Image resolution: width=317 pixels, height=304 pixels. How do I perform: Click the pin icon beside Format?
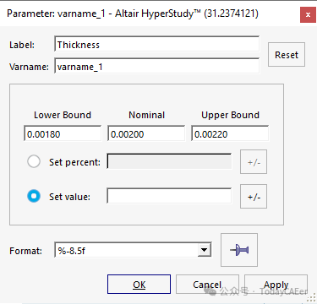[239, 250]
